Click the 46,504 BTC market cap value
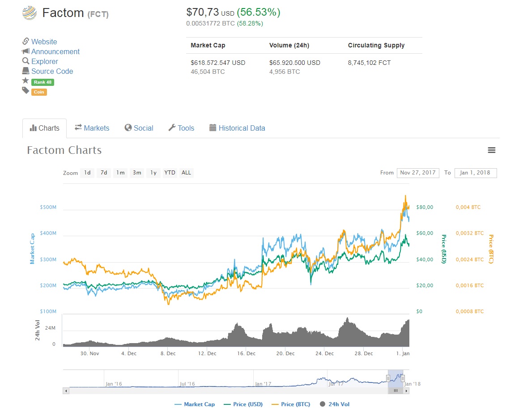Image resolution: width=506 pixels, height=412 pixels. pyautogui.click(x=208, y=72)
